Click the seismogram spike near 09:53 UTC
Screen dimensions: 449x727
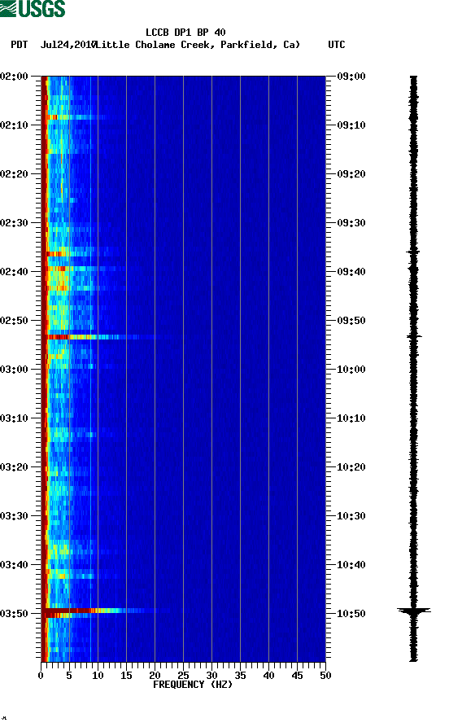414,336
